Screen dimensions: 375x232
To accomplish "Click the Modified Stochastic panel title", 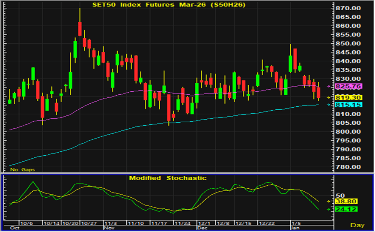I will click(x=168, y=178).
